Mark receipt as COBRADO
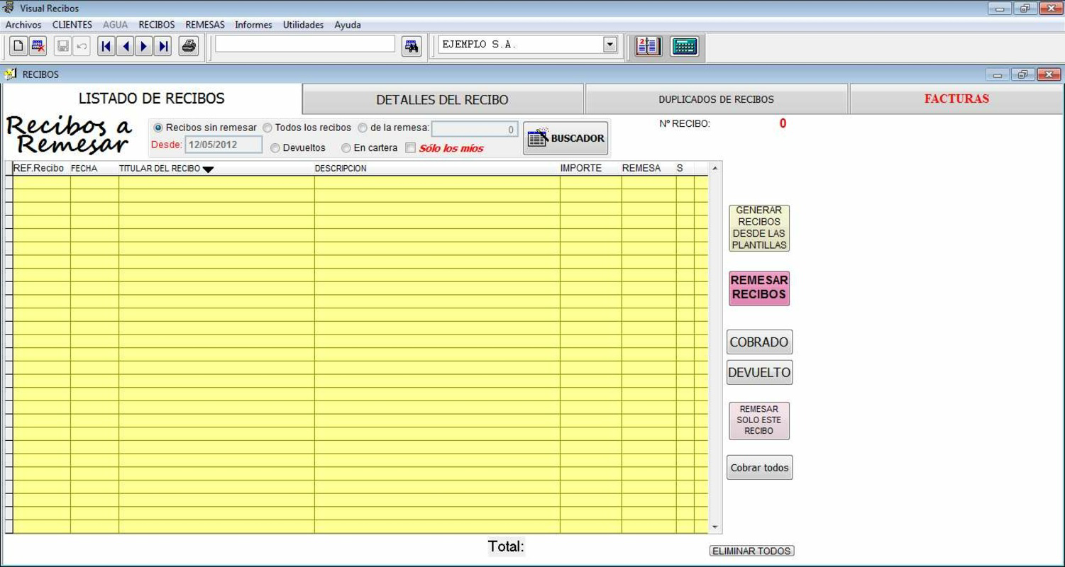Image resolution: width=1065 pixels, height=567 pixels. [759, 342]
